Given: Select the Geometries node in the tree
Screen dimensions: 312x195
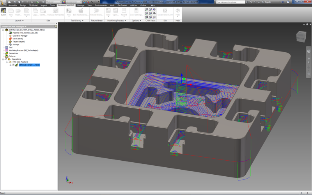Looking at the screenshot, I should coord(13,53).
